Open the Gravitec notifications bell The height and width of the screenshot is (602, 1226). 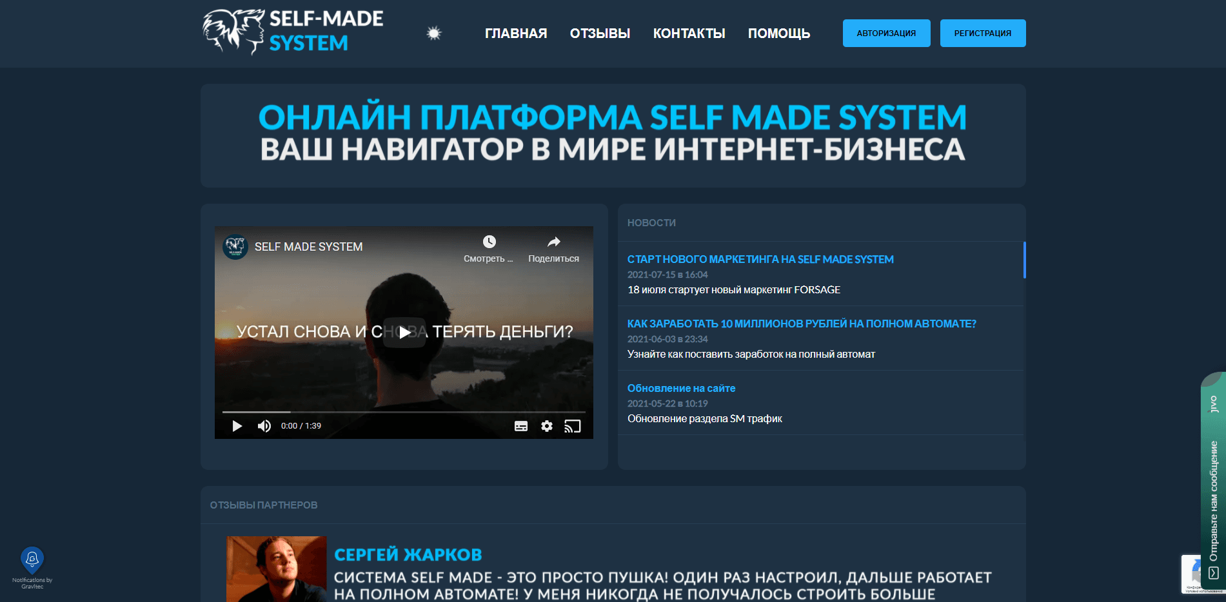tap(32, 558)
